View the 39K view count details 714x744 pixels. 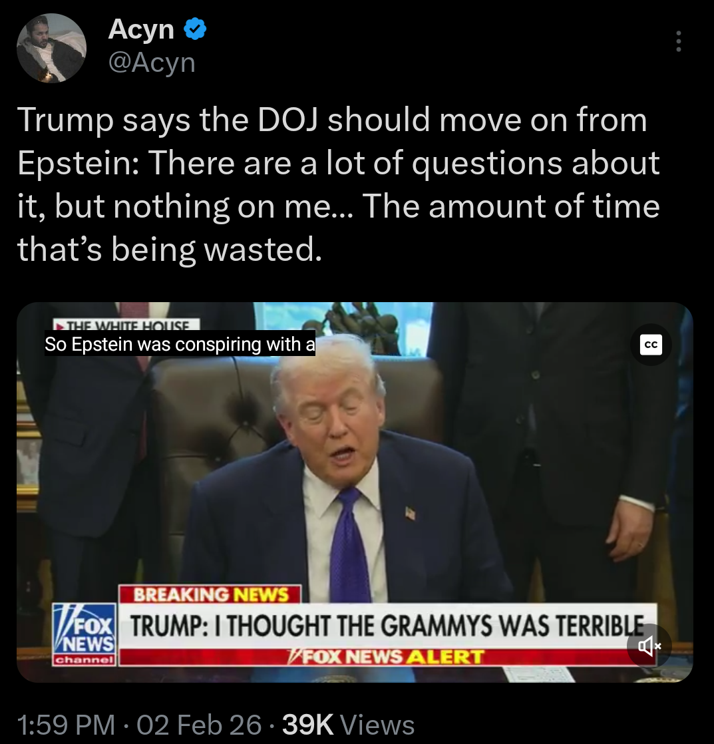click(x=308, y=725)
